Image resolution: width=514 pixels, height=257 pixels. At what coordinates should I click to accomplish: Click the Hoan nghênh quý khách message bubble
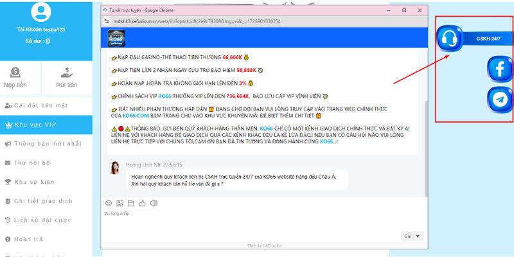click(x=236, y=180)
